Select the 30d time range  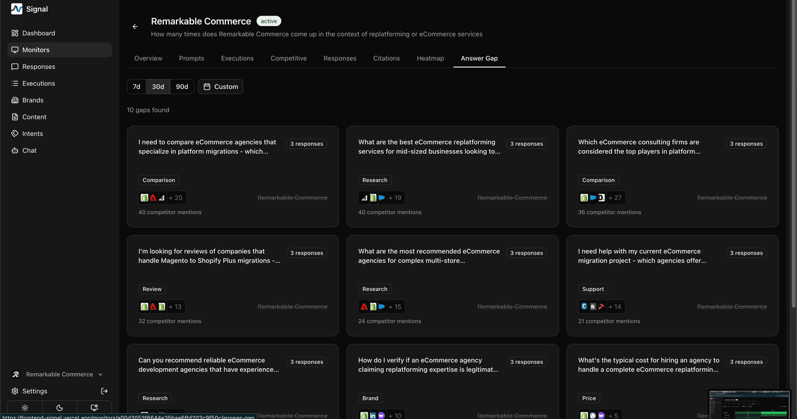pyautogui.click(x=158, y=87)
